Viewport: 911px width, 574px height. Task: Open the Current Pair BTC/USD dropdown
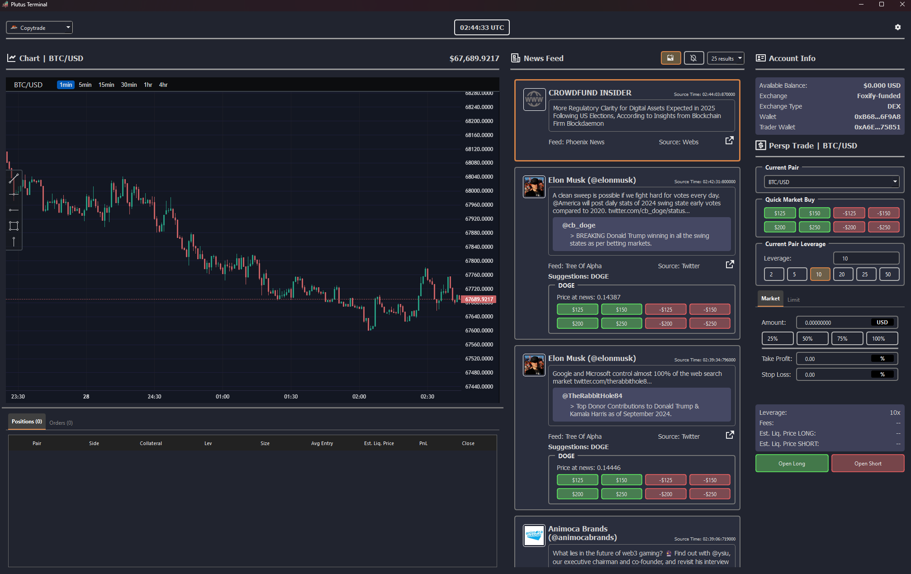[x=831, y=182]
